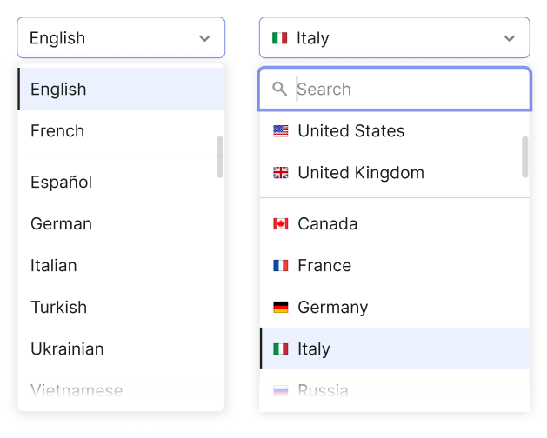Pick the Russia flag icon
547x438 pixels.
click(281, 390)
